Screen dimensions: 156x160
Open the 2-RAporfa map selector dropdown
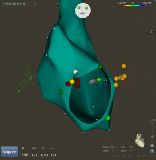click(x=19, y=4)
